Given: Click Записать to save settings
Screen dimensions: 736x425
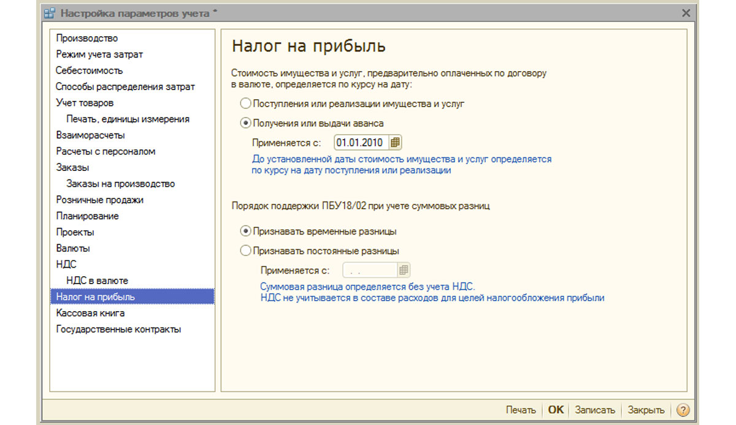Looking at the screenshot, I should (x=595, y=410).
